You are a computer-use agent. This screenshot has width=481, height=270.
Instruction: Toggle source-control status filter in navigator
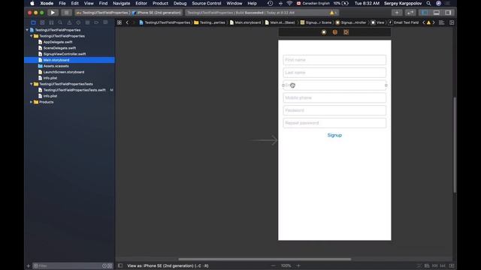click(x=110, y=265)
